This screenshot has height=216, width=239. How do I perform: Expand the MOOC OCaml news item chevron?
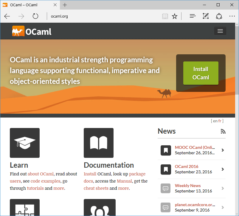pyautogui.click(x=223, y=150)
